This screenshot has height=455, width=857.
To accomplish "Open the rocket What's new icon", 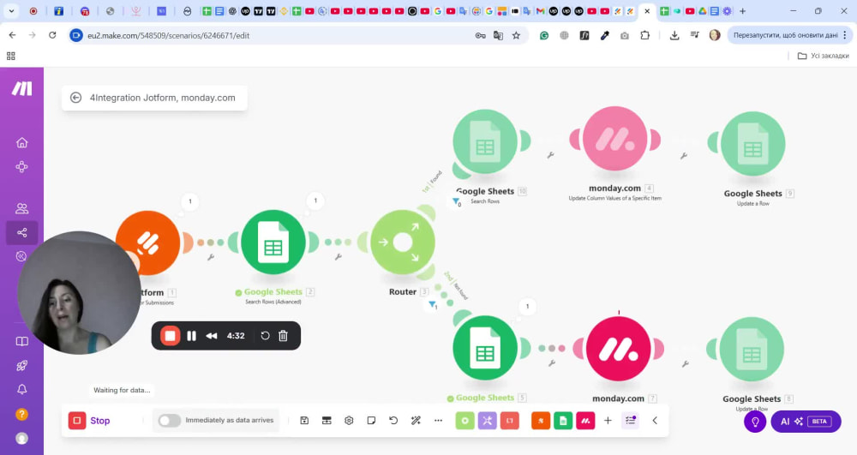I will tap(22, 365).
